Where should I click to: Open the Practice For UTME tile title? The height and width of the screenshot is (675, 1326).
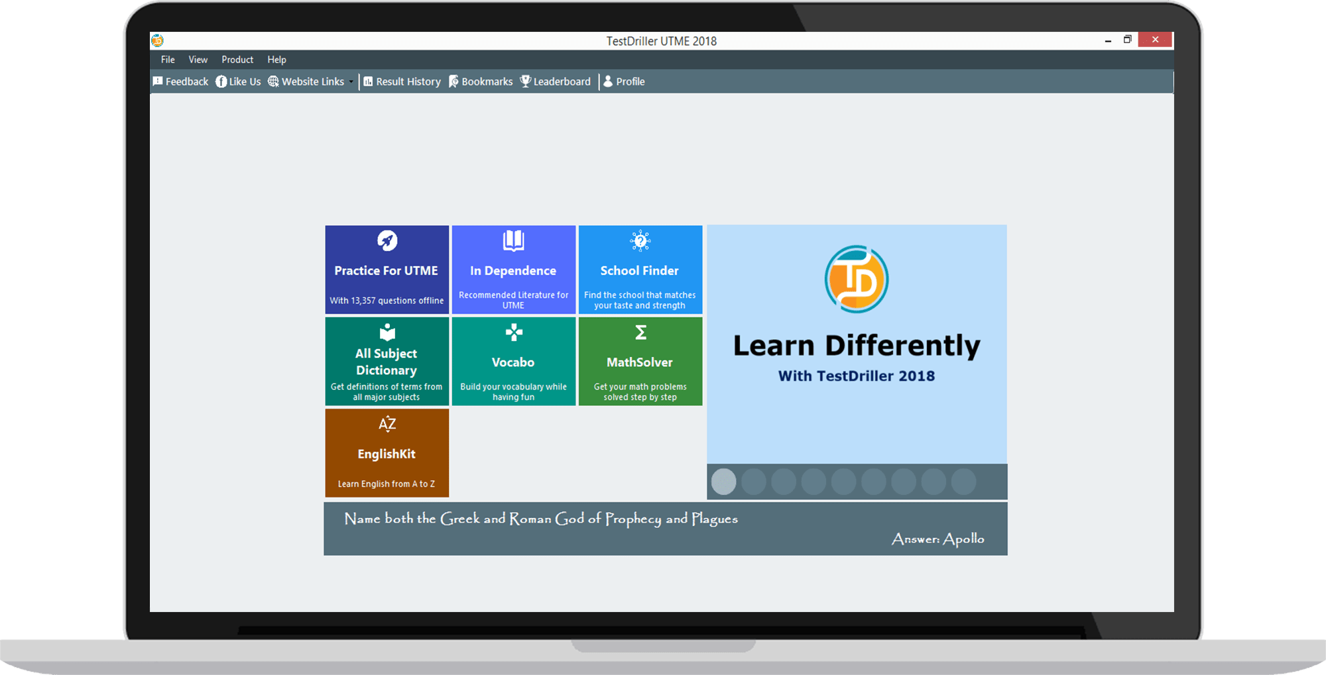387,270
